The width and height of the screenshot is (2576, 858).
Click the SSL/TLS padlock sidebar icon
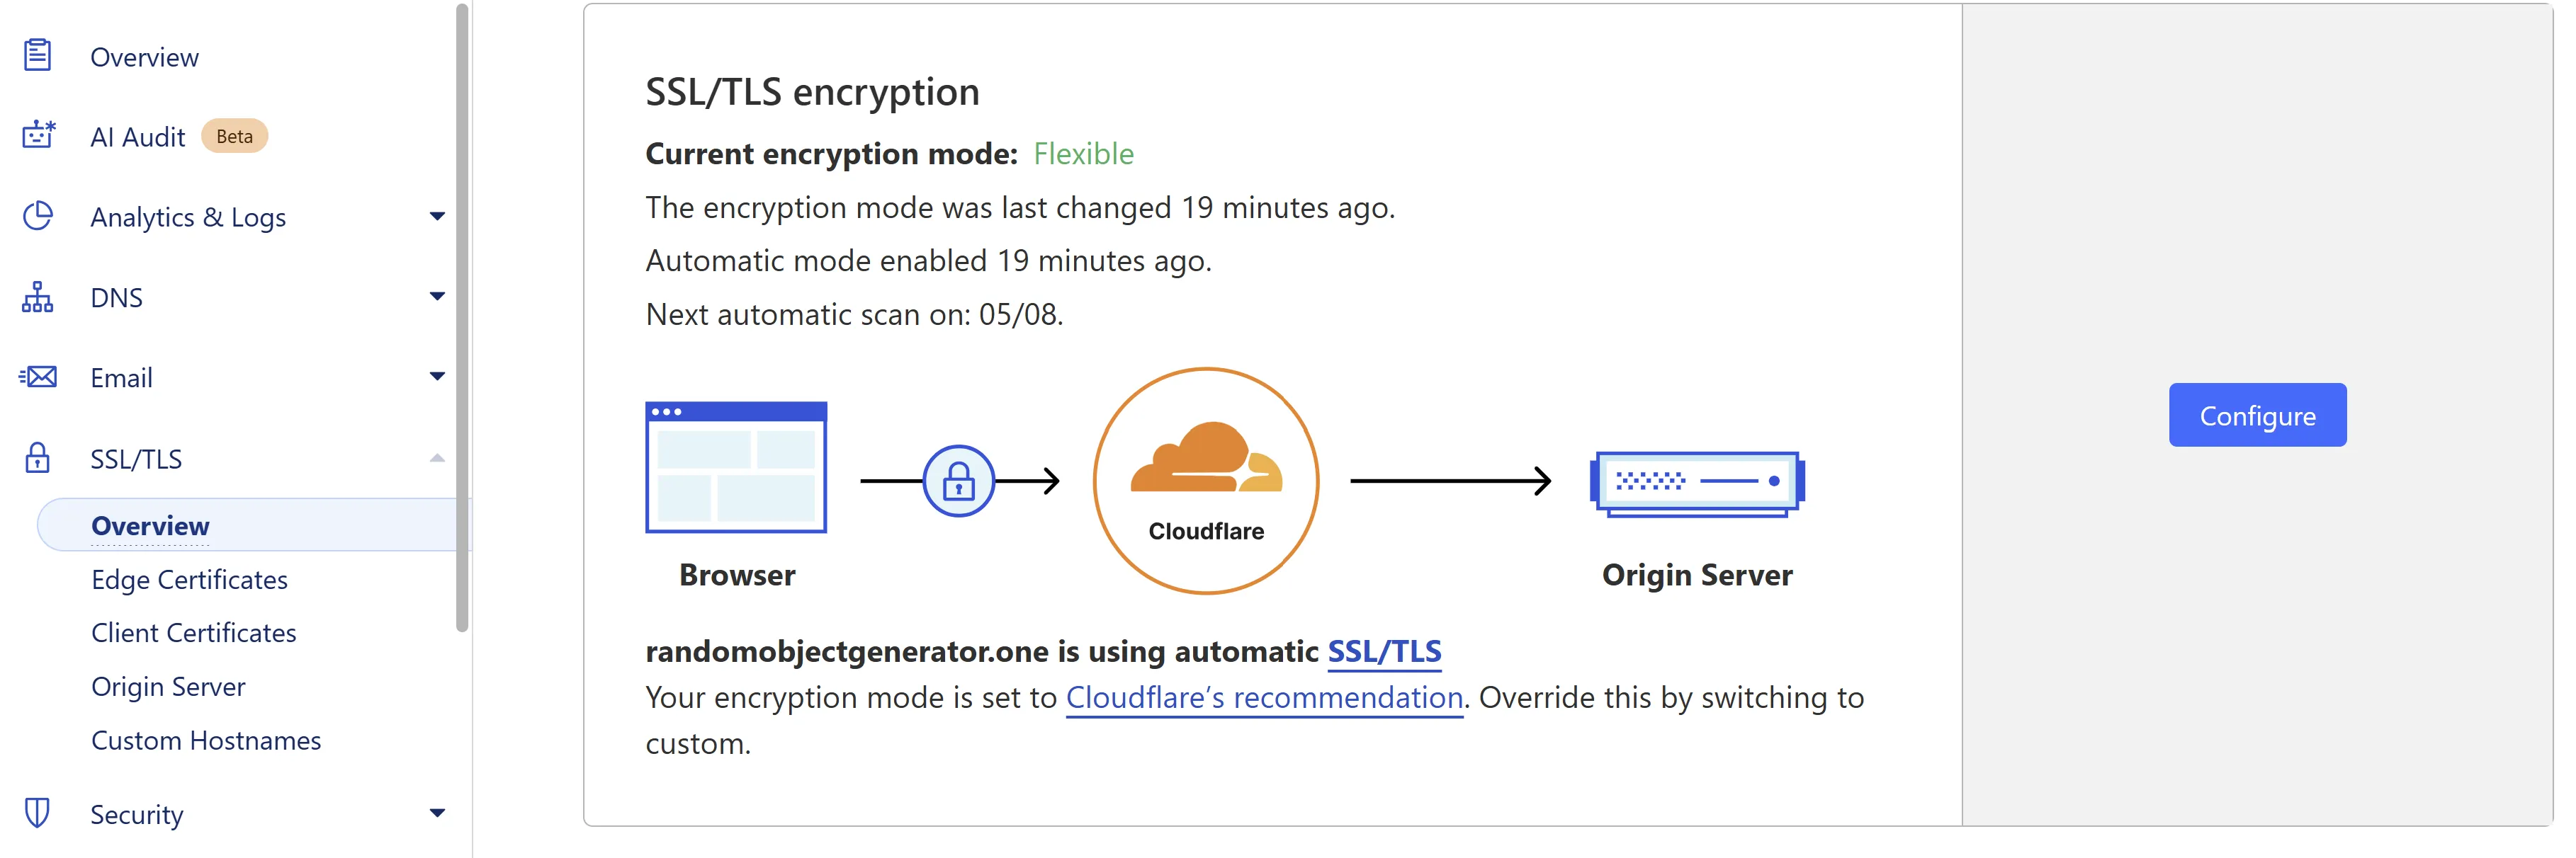tap(37, 457)
